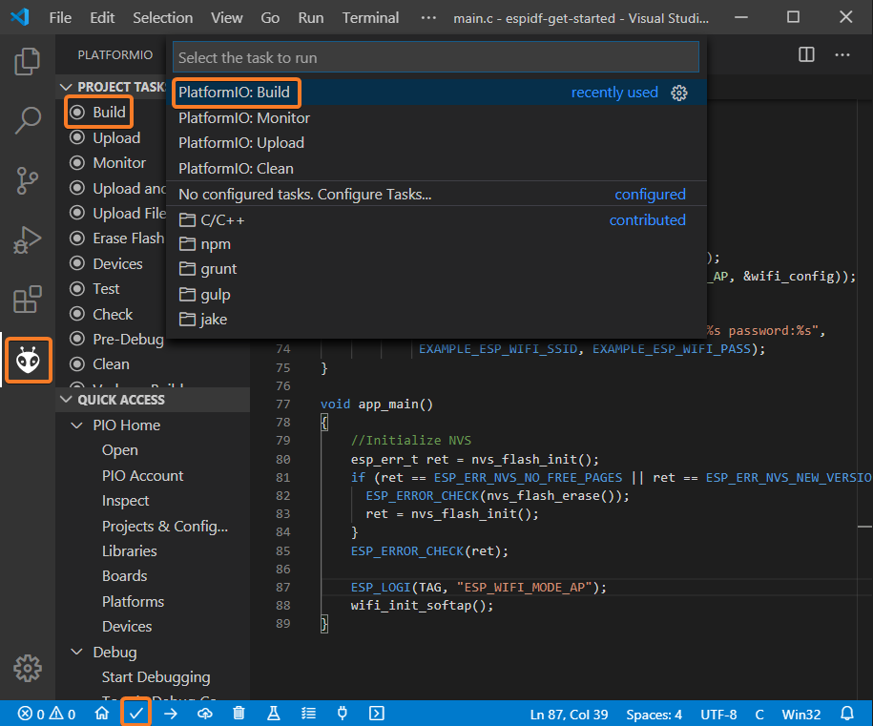Open the Manage gear in activity bar
The width and height of the screenshot is (873, 726).
click(x=28, y=668)
